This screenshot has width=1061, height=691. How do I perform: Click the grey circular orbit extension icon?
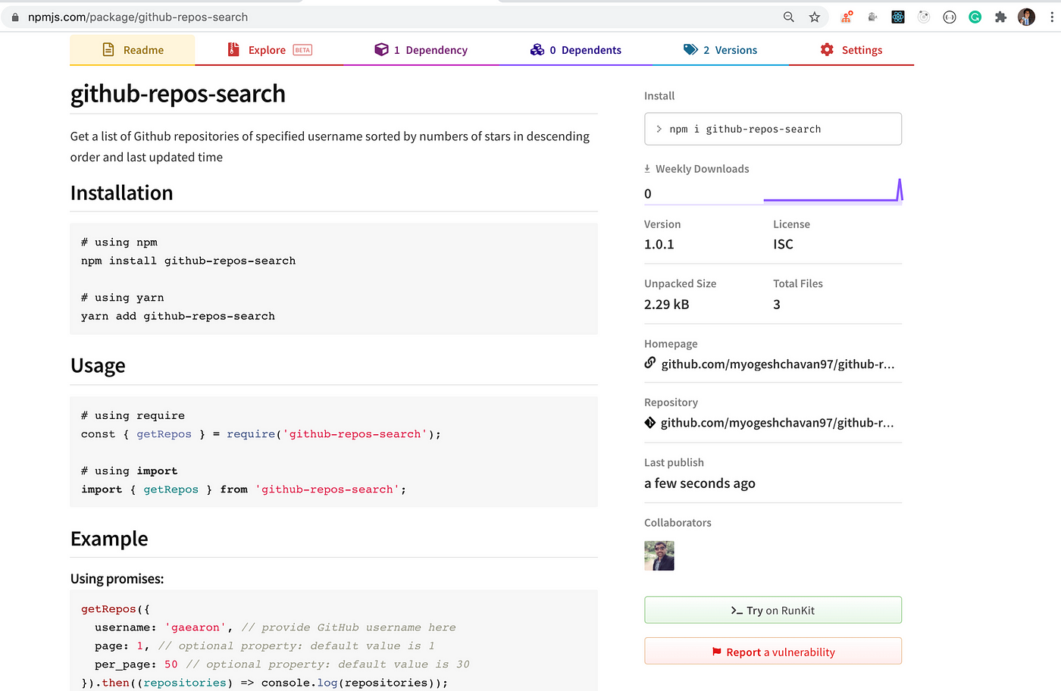pyautogui.click(x=924, y=17)
